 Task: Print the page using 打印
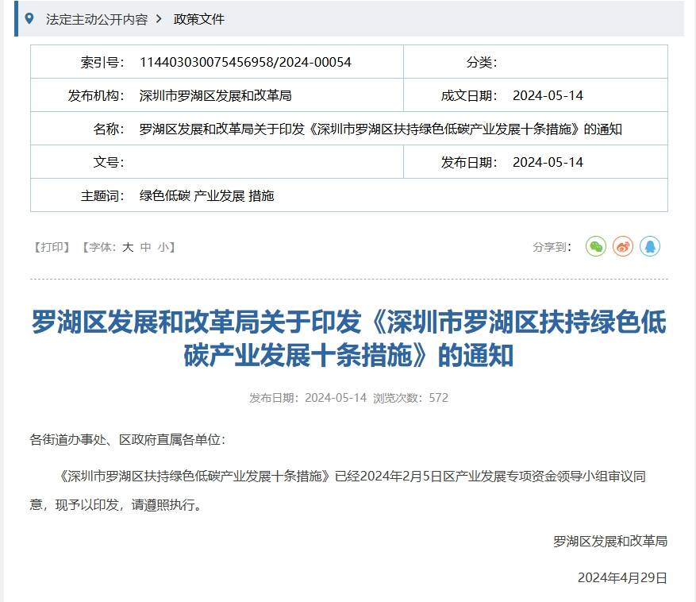pyautogui.click(x=53, y=247)
